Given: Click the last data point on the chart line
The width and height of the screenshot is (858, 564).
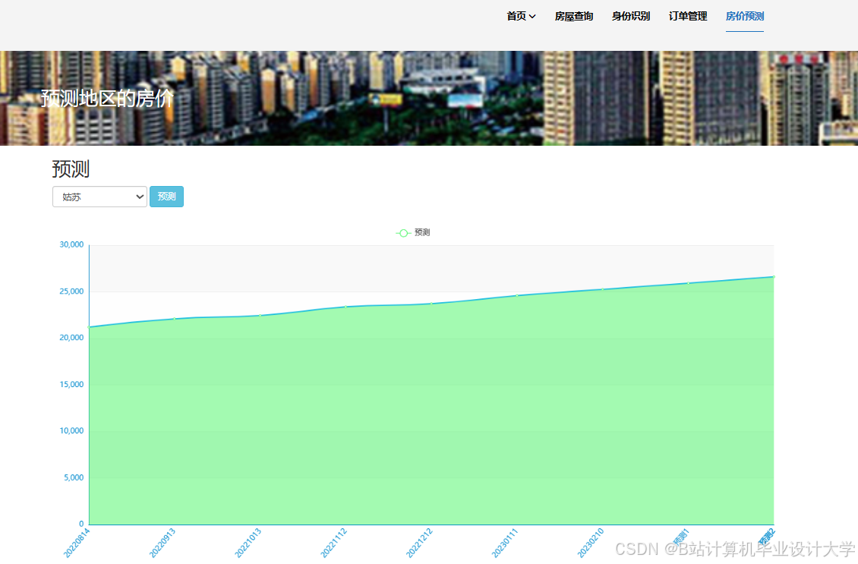Looking at the screenshot, I should pyautogui.click(x=774, y=277).
